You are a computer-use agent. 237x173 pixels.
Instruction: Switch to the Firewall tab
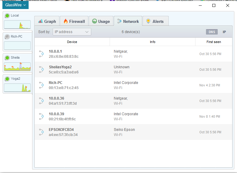tap(74, 21)
